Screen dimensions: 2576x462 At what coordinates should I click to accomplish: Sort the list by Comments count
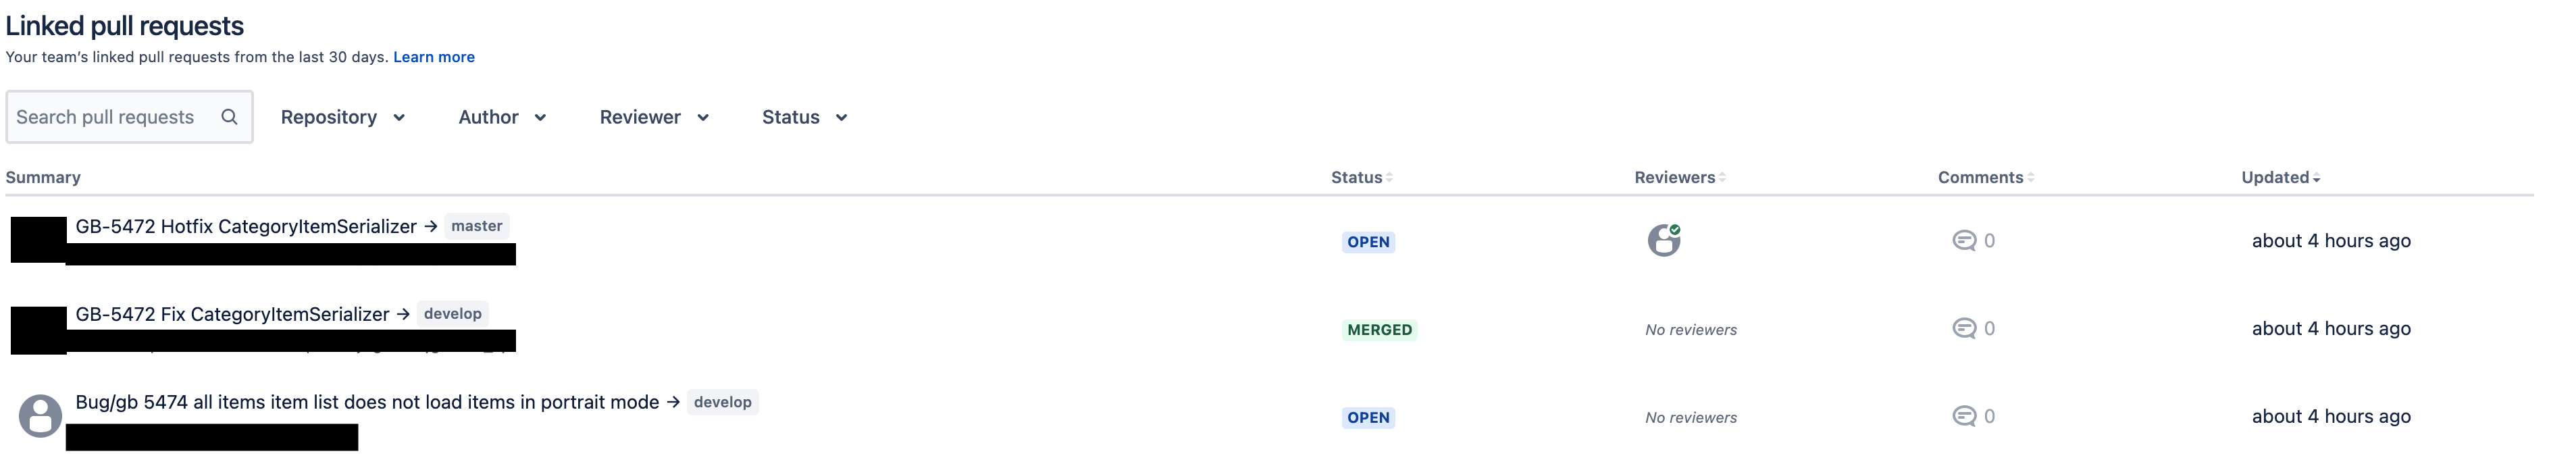point(1982,176)
